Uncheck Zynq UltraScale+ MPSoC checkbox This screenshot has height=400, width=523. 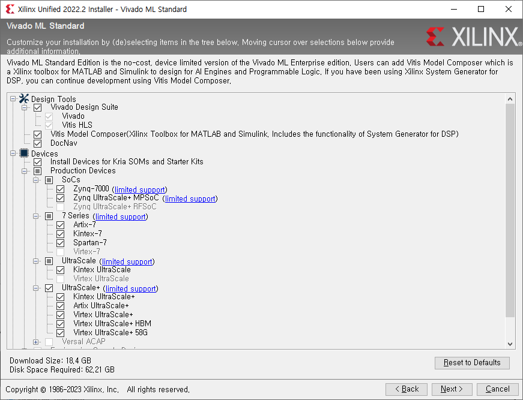pyautogui.click(x=61, y=198)
